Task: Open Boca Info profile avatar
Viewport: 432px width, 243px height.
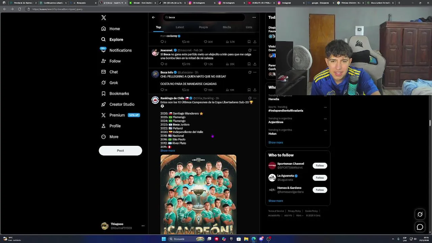Action: tap(155, 74)
